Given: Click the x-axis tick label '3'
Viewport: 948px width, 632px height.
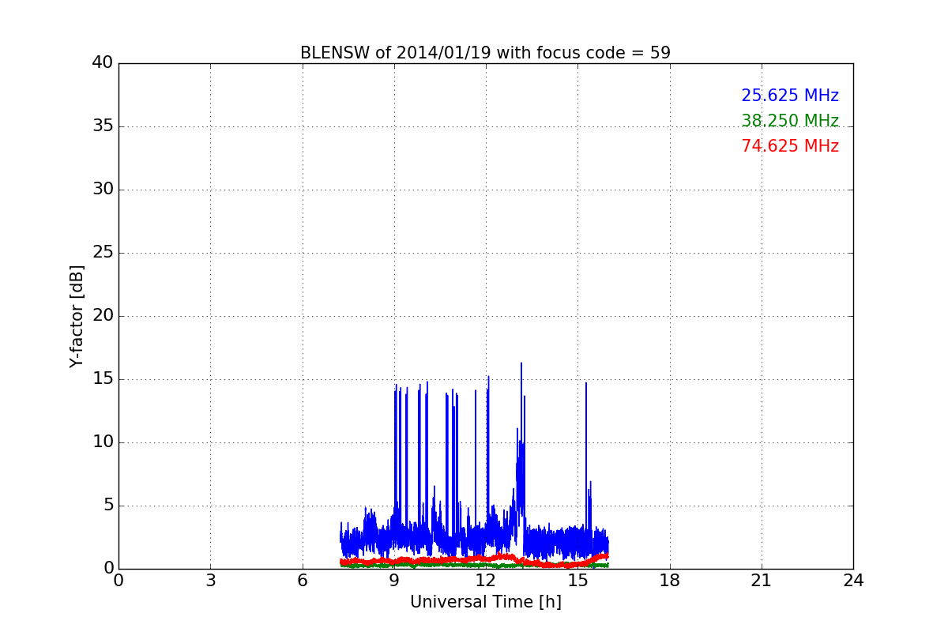Looking at the screenshot, I should click(x=210, y=581).
